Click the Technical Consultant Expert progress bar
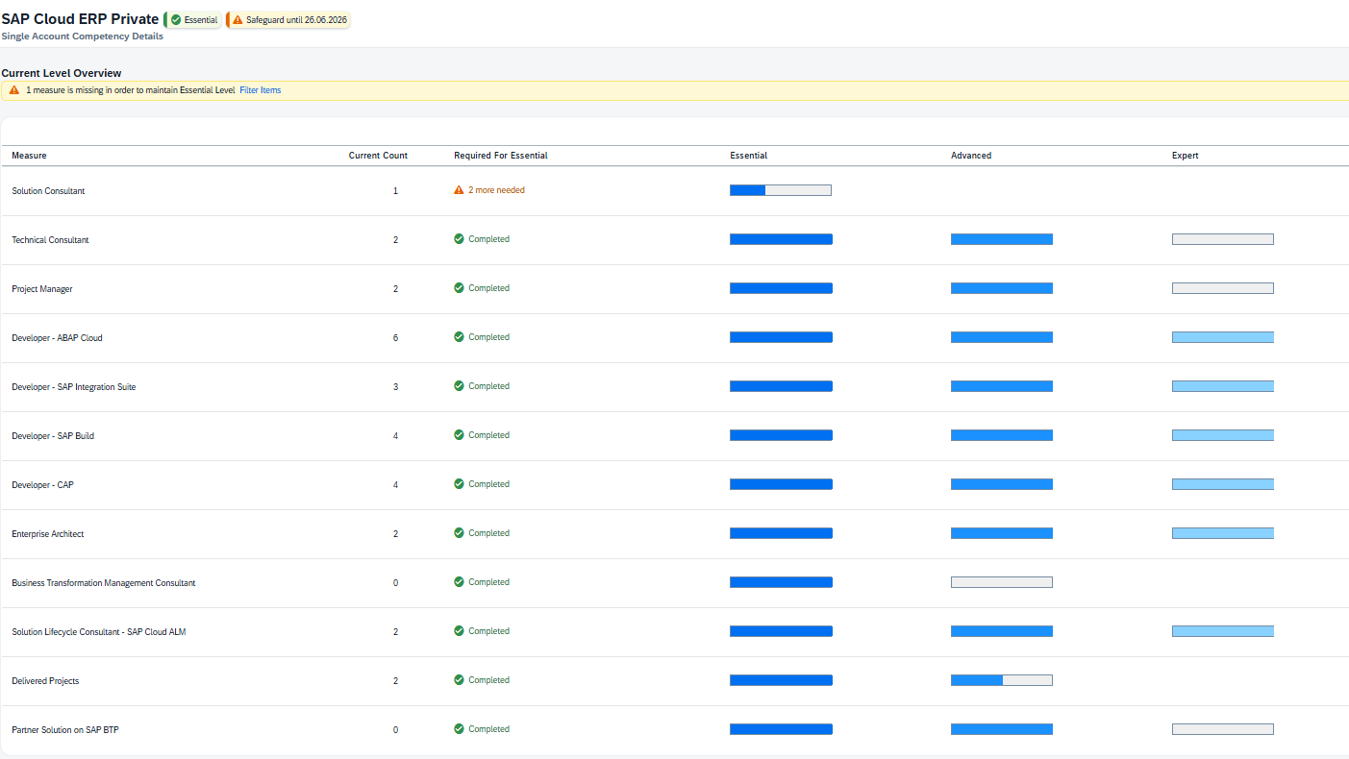 coord(1222,239)
